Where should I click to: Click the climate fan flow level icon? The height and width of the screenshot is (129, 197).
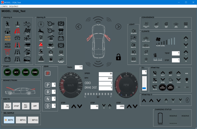pos(158,40)
